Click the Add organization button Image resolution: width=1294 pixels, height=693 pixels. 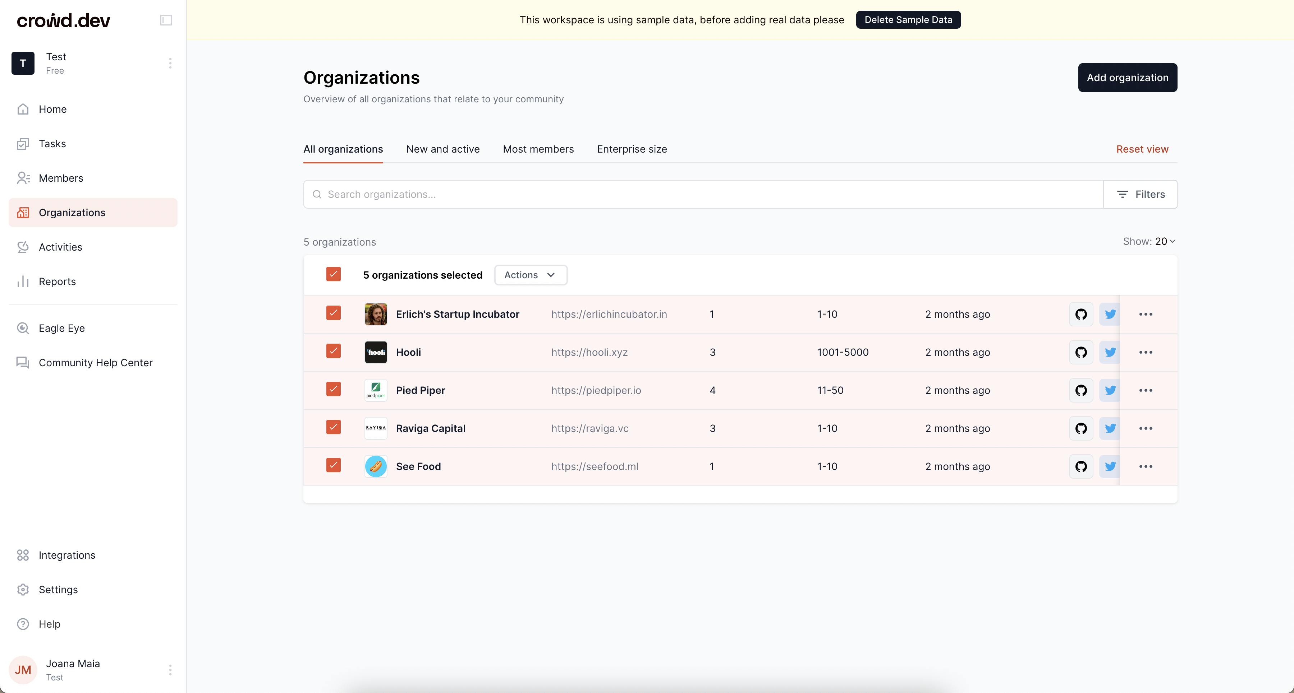(x=1127, y=78)
